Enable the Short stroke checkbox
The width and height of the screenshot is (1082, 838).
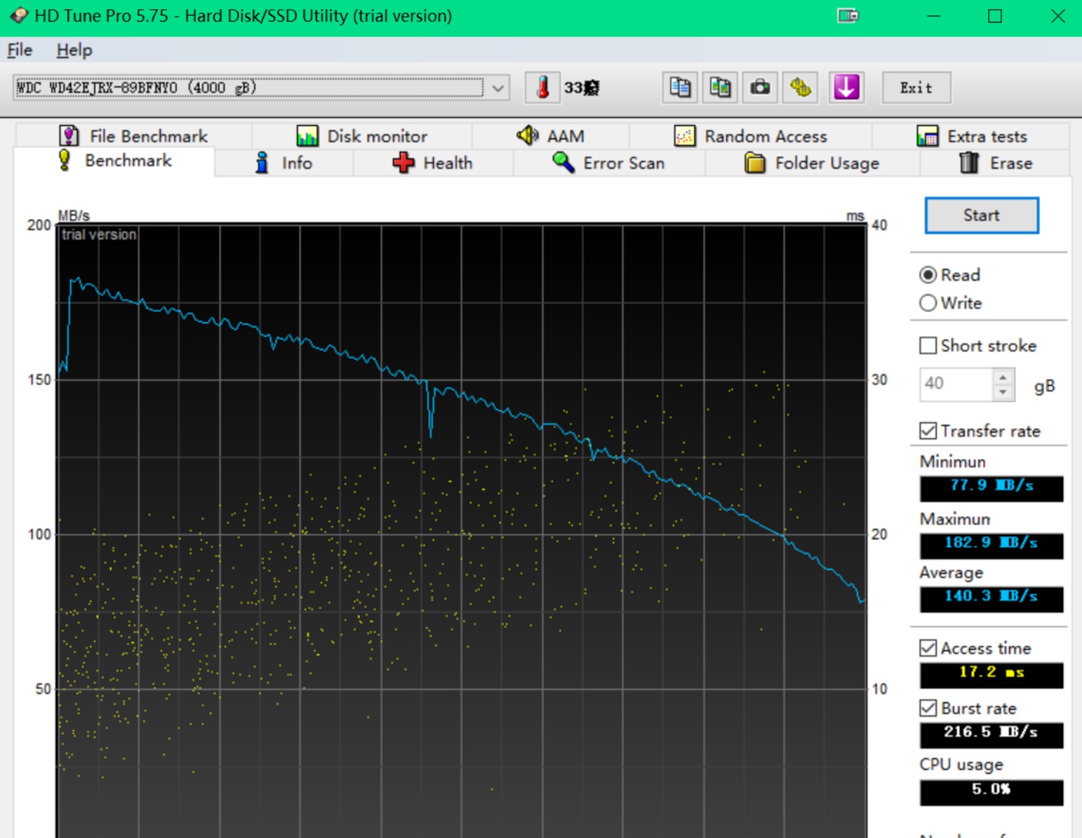tap(928, 345)
